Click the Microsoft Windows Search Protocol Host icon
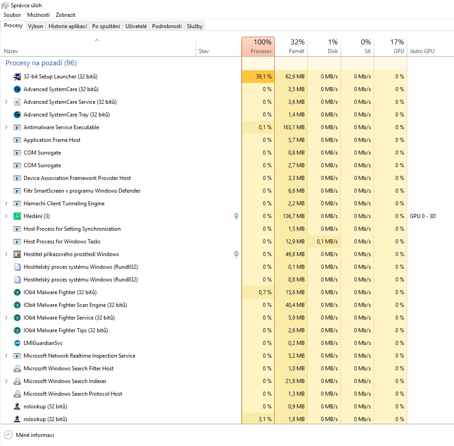This screenshot has width=454, height=446. click(x=17, y=394)
